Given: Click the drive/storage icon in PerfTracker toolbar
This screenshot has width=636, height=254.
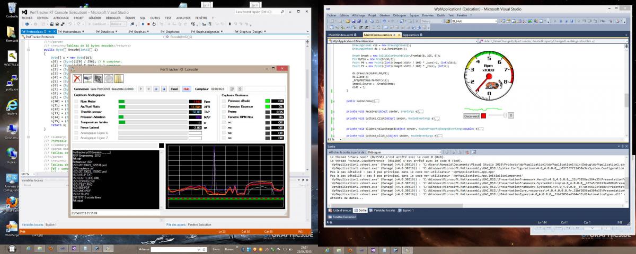Looking at the screenshot, I should click(88, 78).
